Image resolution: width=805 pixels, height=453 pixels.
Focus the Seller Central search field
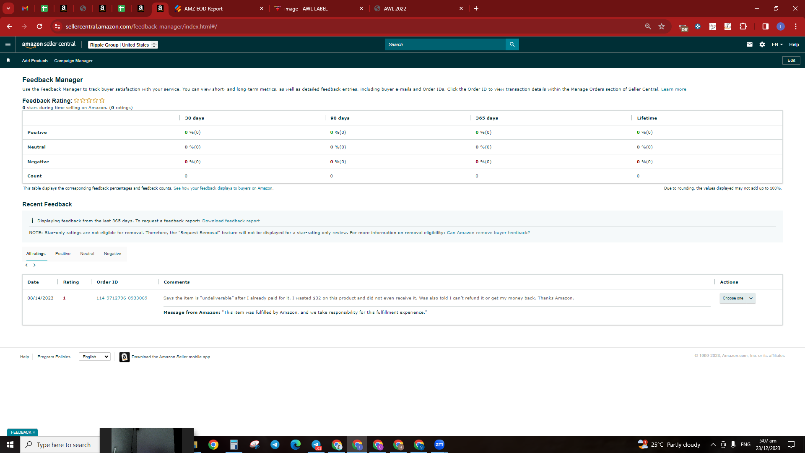click(x=445, y=44)
